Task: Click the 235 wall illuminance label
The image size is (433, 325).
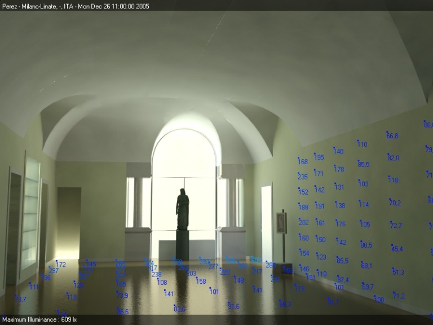Action: [303, 177]
